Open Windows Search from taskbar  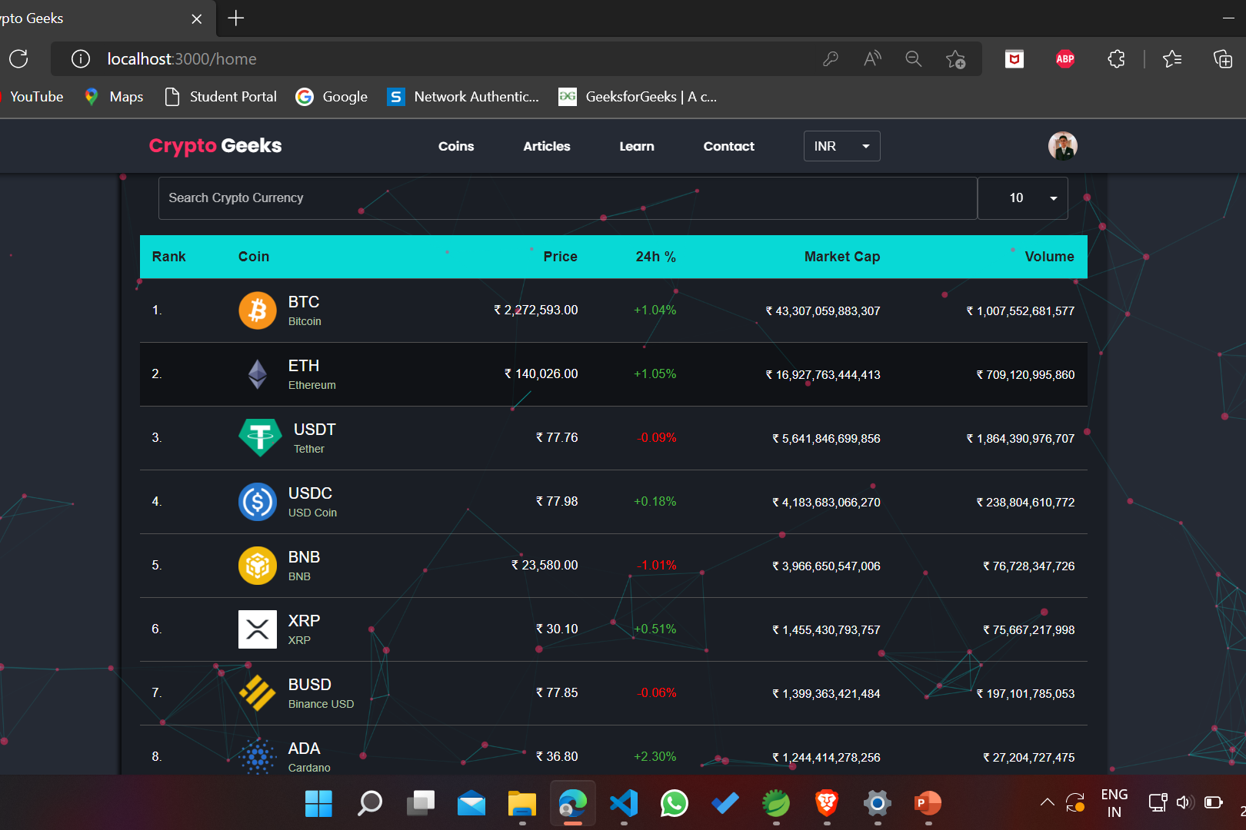click(370, 804)
